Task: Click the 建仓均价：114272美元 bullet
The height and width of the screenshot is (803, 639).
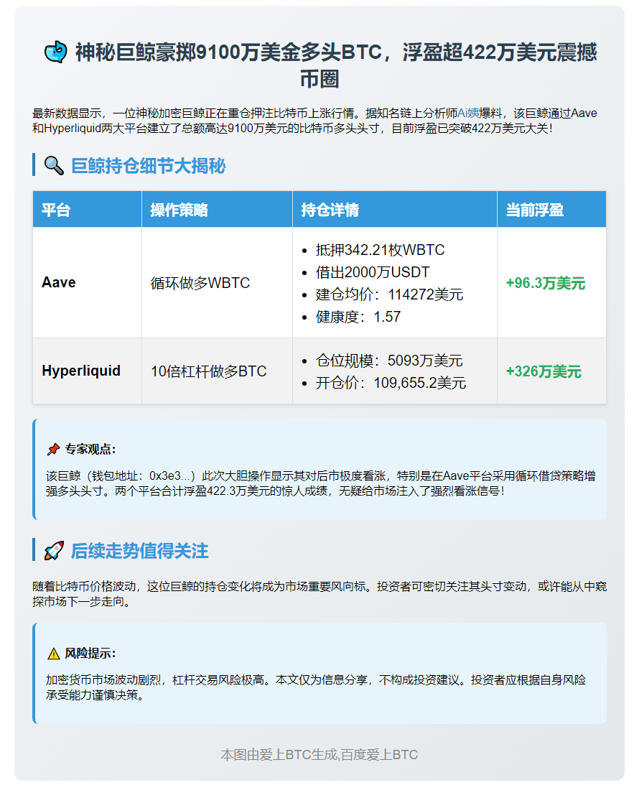Action: pyautogui.click(x=389, y=294)
